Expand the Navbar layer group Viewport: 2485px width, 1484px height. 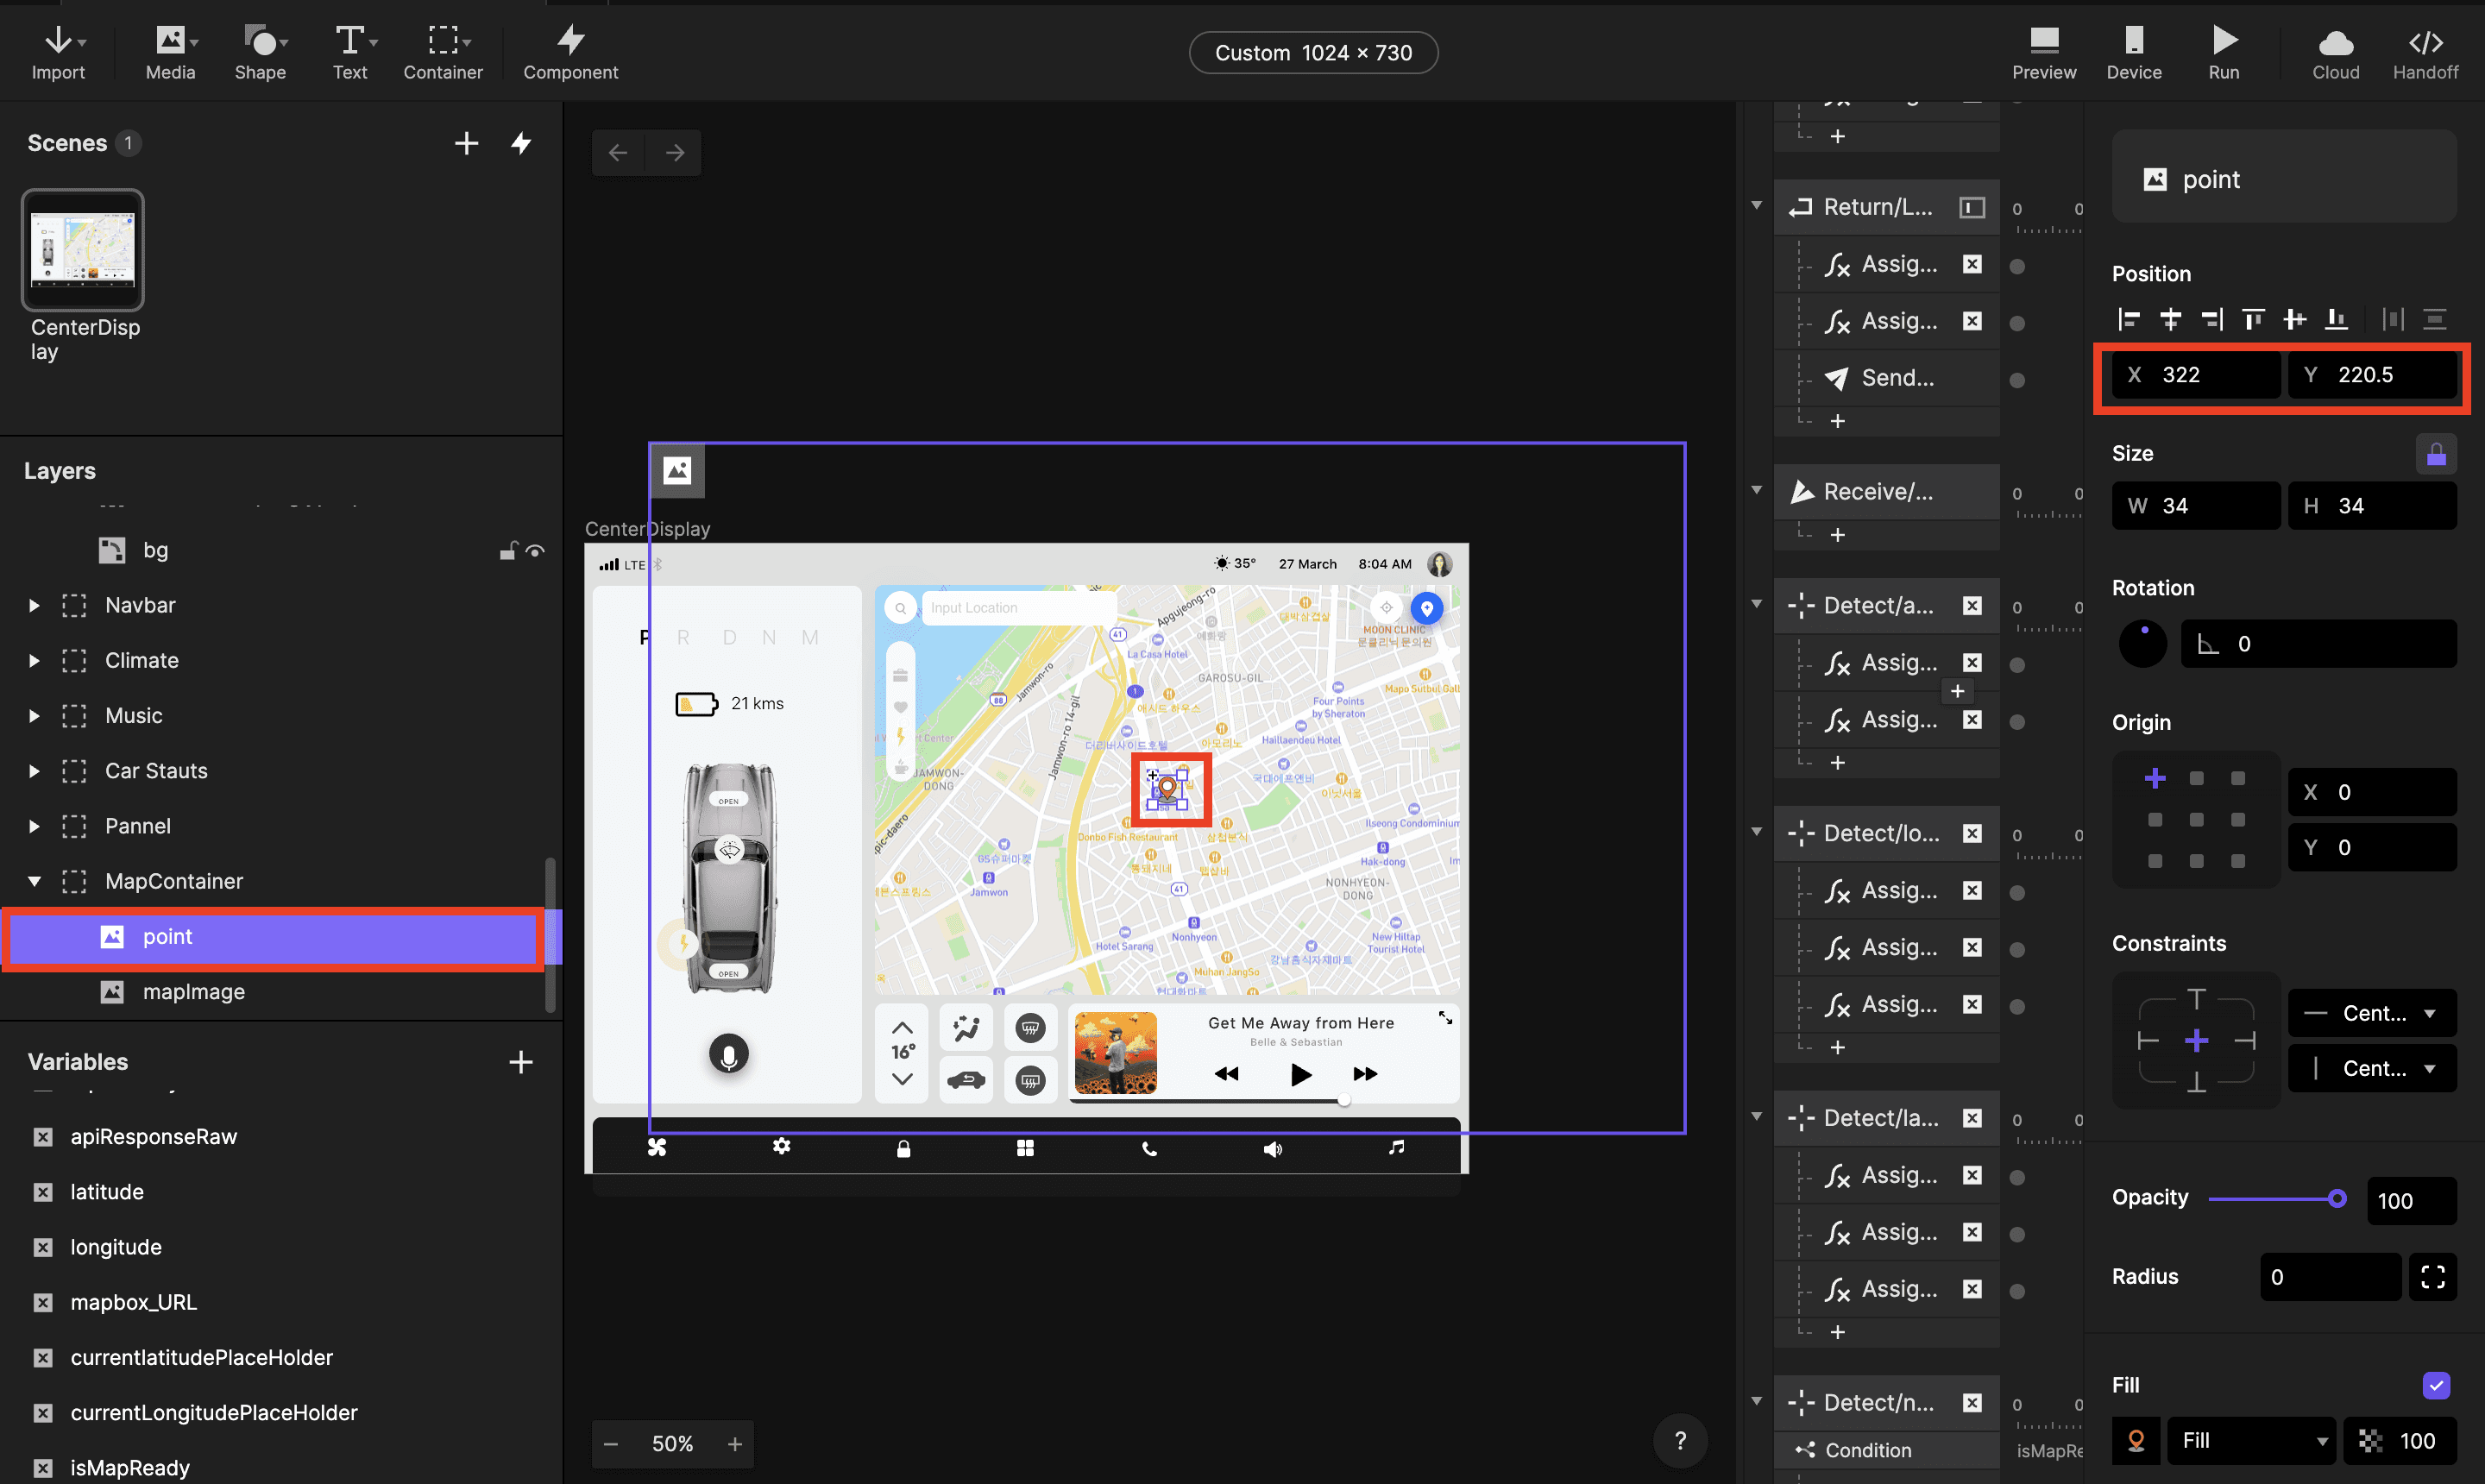pos(34,605)
